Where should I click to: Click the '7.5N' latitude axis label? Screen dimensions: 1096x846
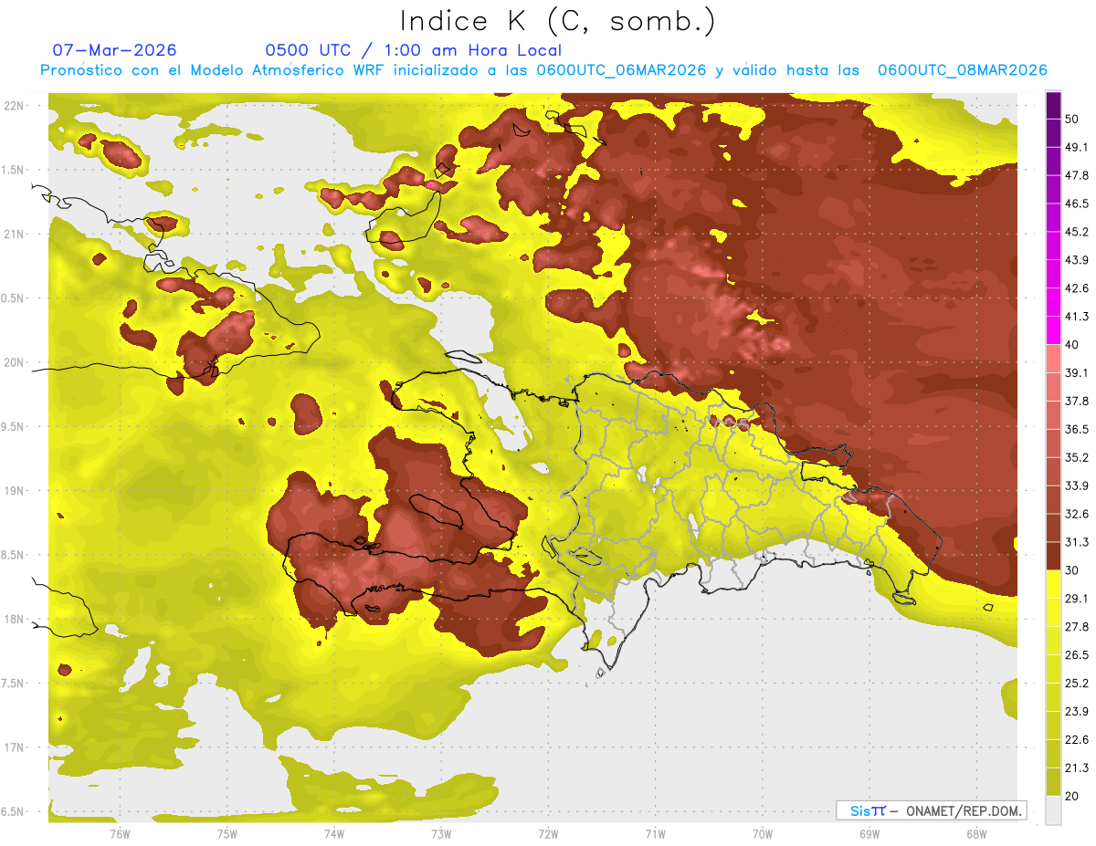pyautogui.click(x=13, y=684)
